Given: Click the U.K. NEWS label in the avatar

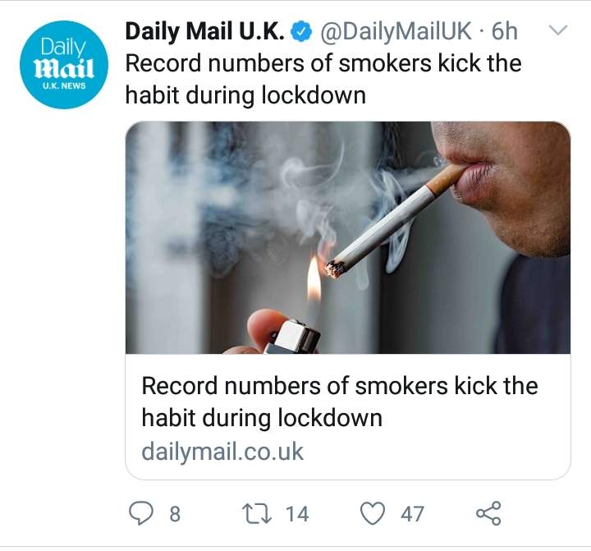Looking at the screenshot, I should [x=64, y=85].
